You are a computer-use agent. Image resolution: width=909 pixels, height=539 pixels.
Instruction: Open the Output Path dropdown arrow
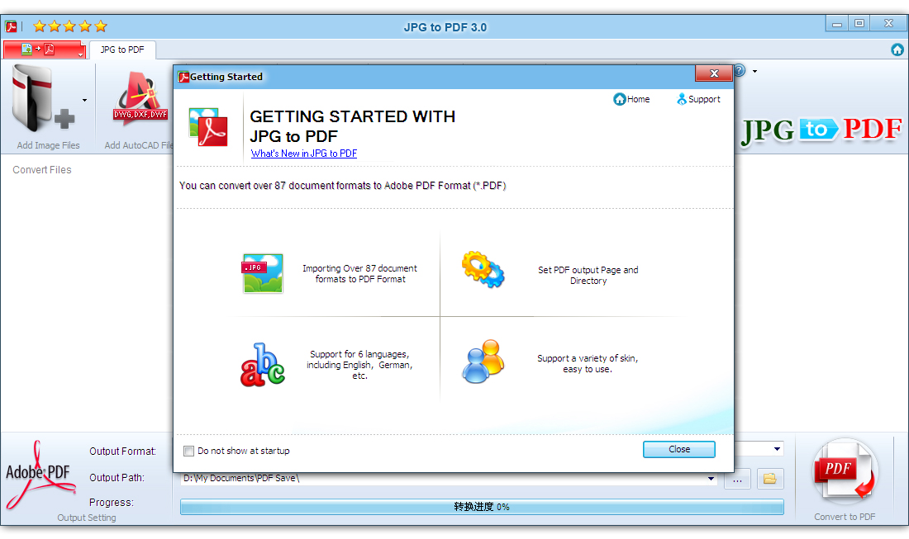tap(711, 479)
